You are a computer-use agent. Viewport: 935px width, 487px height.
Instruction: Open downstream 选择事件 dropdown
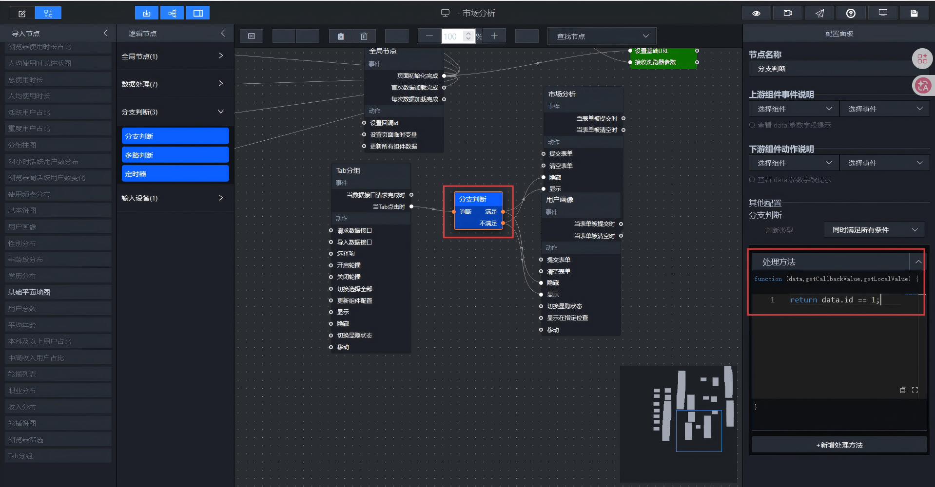(884, 163)
